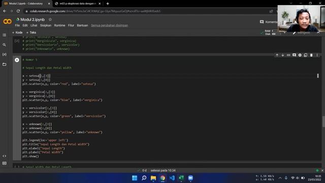This screenshot has width=325, height=183.
Task: Open variables inspector icon
Action: click(5, 54)
